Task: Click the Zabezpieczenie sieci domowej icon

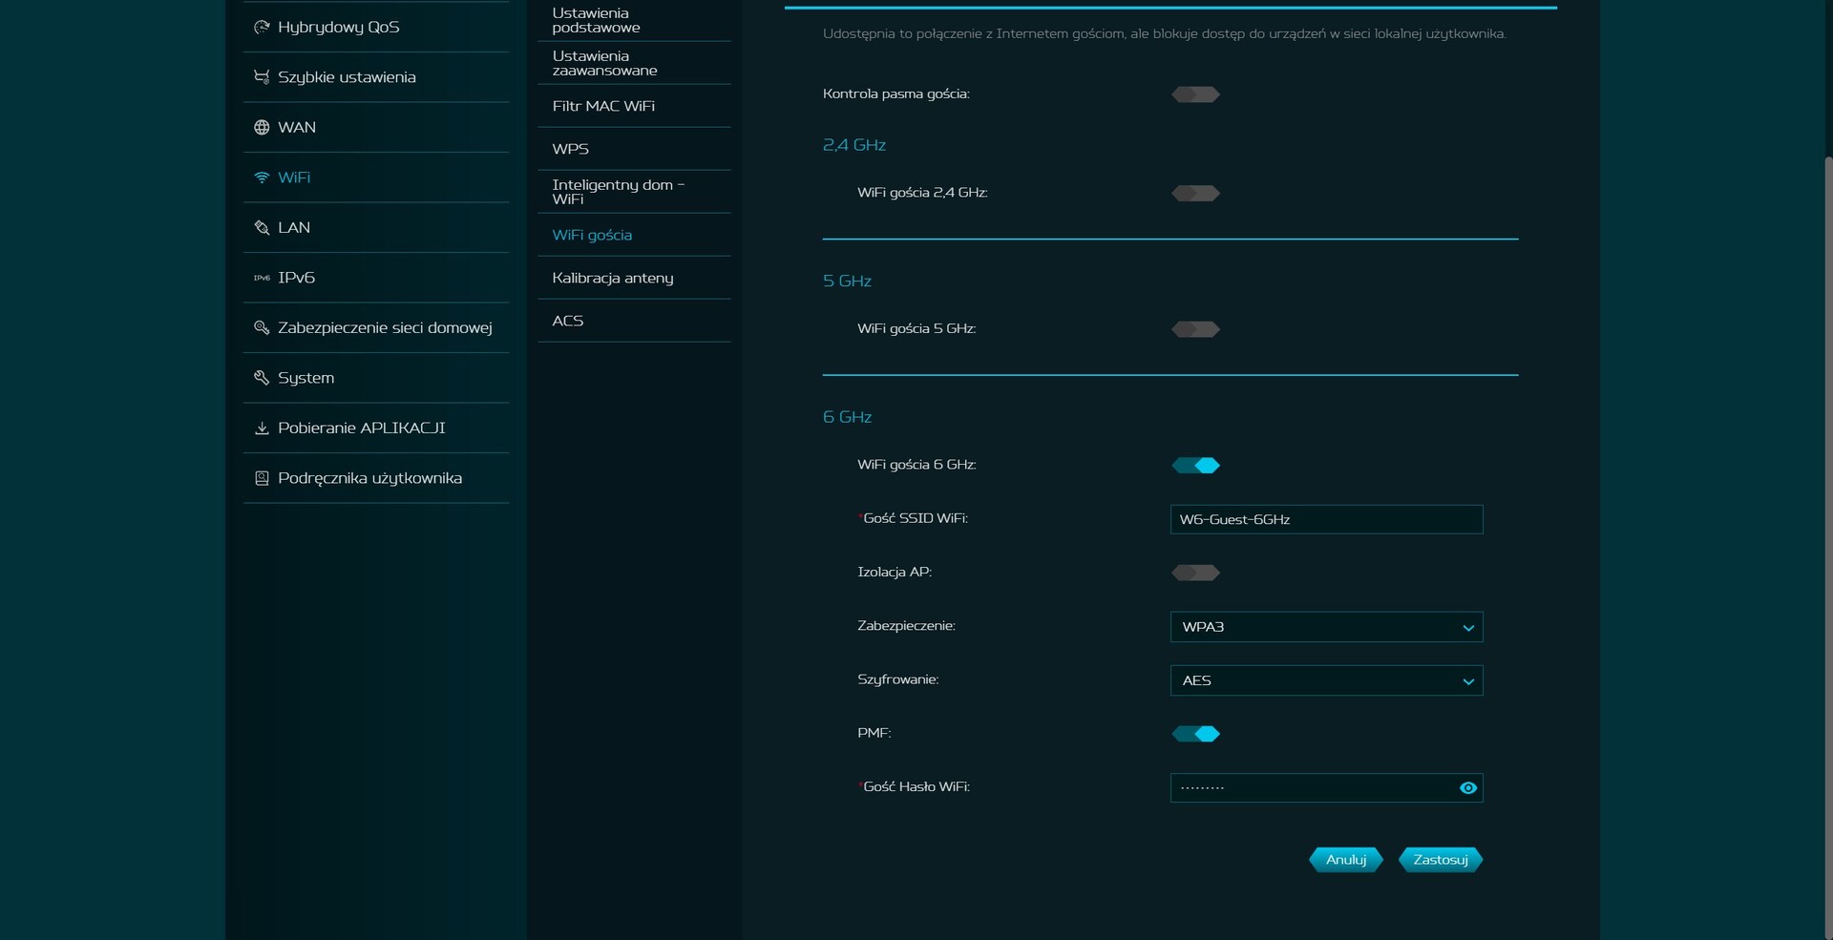Action: click(x=262, y=327)
